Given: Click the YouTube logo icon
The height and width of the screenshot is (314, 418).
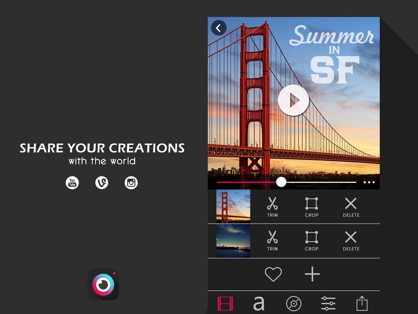Looking at the screenshot, I should (72, 183).
